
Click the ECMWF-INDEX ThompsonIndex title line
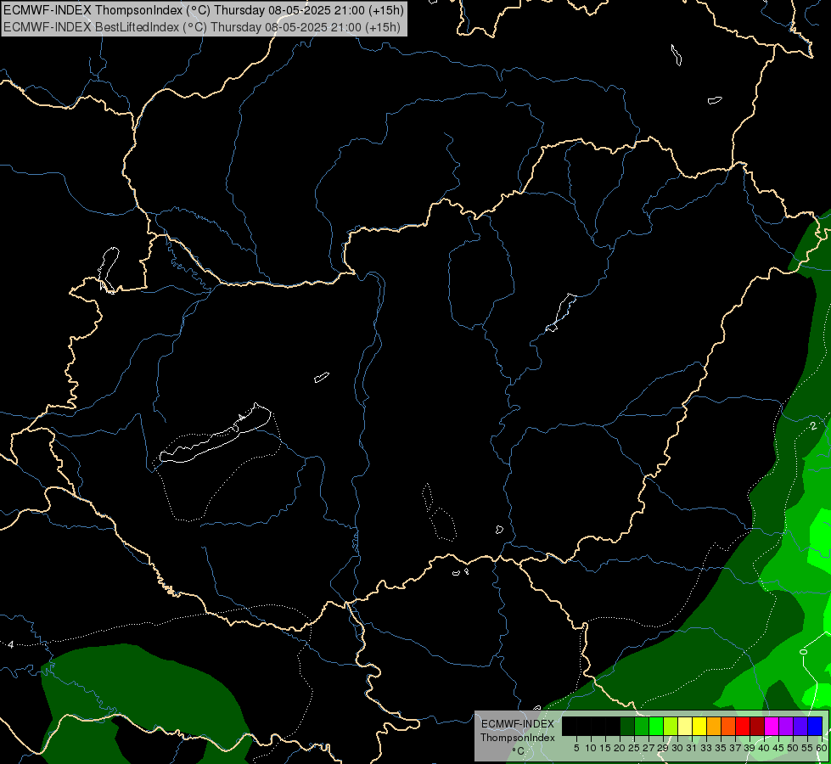coord(204,9)
